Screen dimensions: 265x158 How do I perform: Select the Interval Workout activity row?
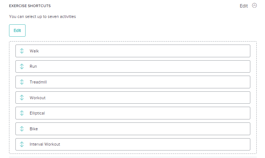133,144
